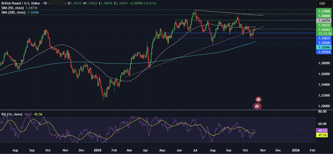The image size is (333, 154).
Task: Click the gray 1.34754 SMA price label
Action: 323,21
